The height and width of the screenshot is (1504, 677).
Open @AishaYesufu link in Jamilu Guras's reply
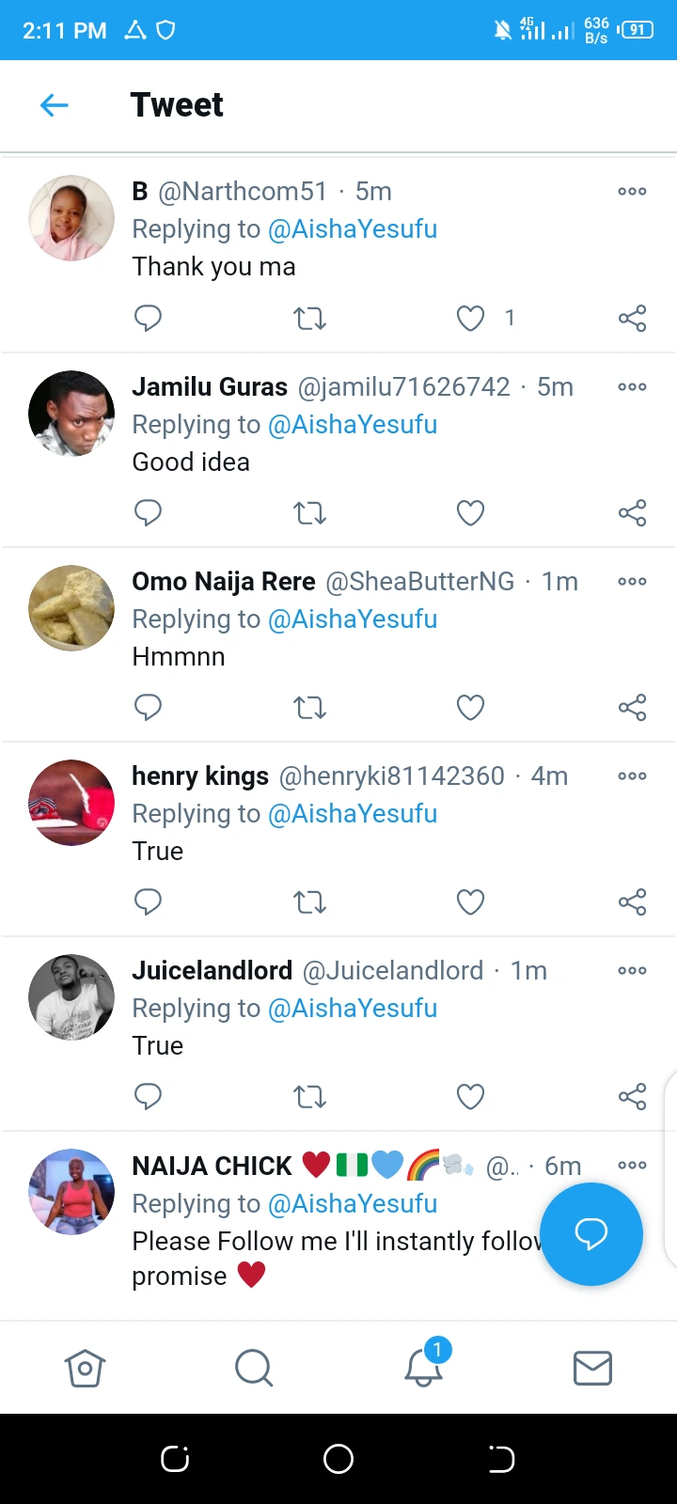click(353, 425)
